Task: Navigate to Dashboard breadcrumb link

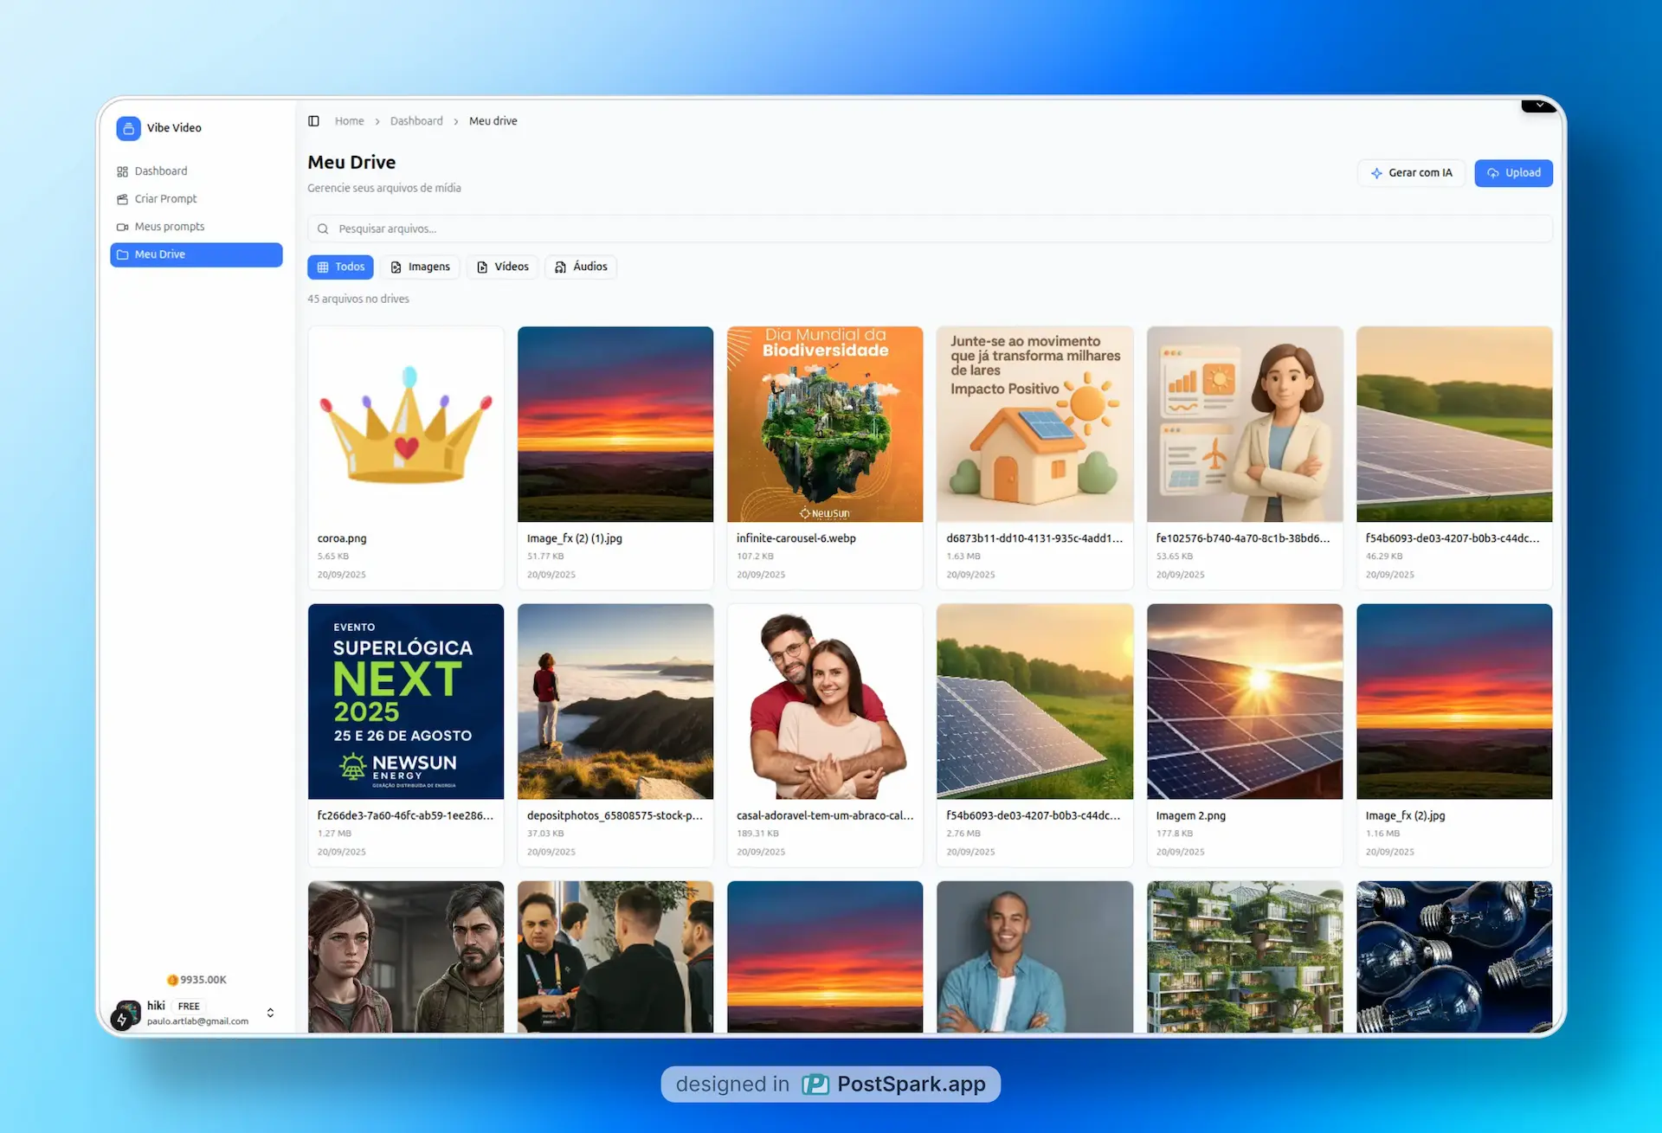Action: 416,121
